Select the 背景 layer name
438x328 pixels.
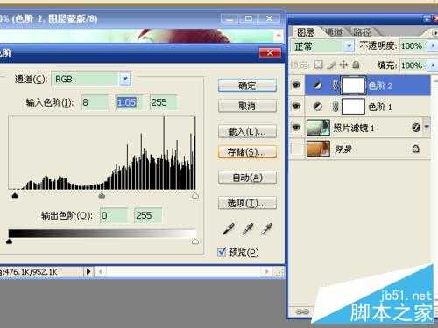pos(343,150)
